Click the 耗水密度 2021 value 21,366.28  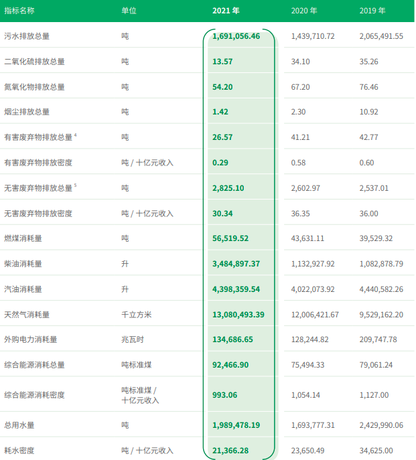pos(230,451)
